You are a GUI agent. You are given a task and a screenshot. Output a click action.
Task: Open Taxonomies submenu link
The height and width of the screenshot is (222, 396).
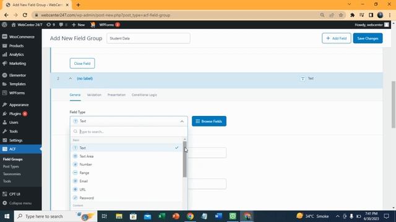[12, 174]
